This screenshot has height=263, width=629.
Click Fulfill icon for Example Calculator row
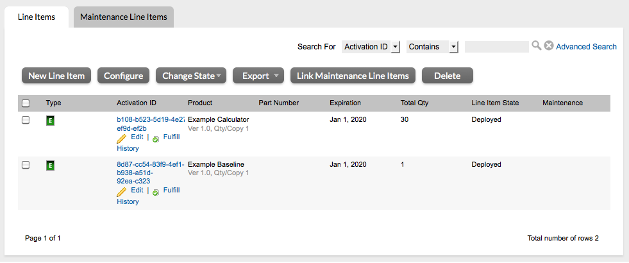coord(156,138)
